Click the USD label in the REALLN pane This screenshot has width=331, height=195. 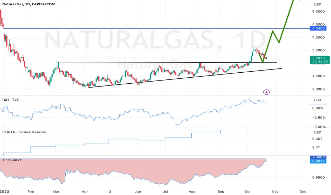[317, 132]
